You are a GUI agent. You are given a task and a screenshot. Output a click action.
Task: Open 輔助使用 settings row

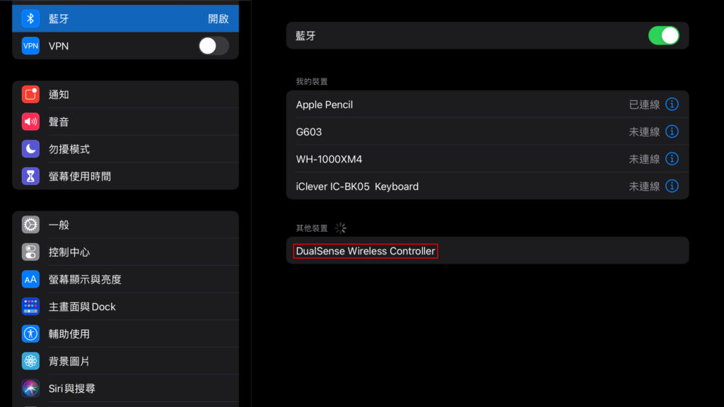coord(126,334)
